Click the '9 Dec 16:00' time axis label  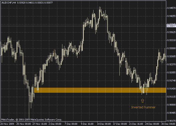click(87, 124)
